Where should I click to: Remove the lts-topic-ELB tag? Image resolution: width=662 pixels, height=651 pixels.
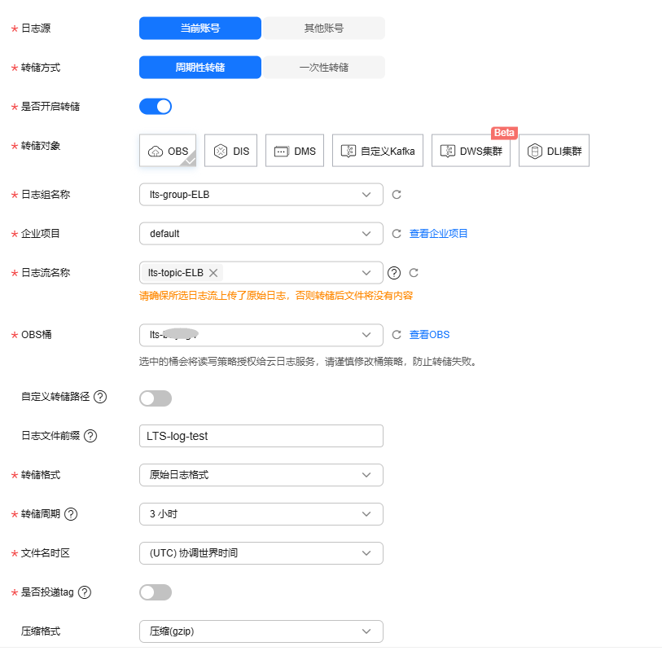213,273
